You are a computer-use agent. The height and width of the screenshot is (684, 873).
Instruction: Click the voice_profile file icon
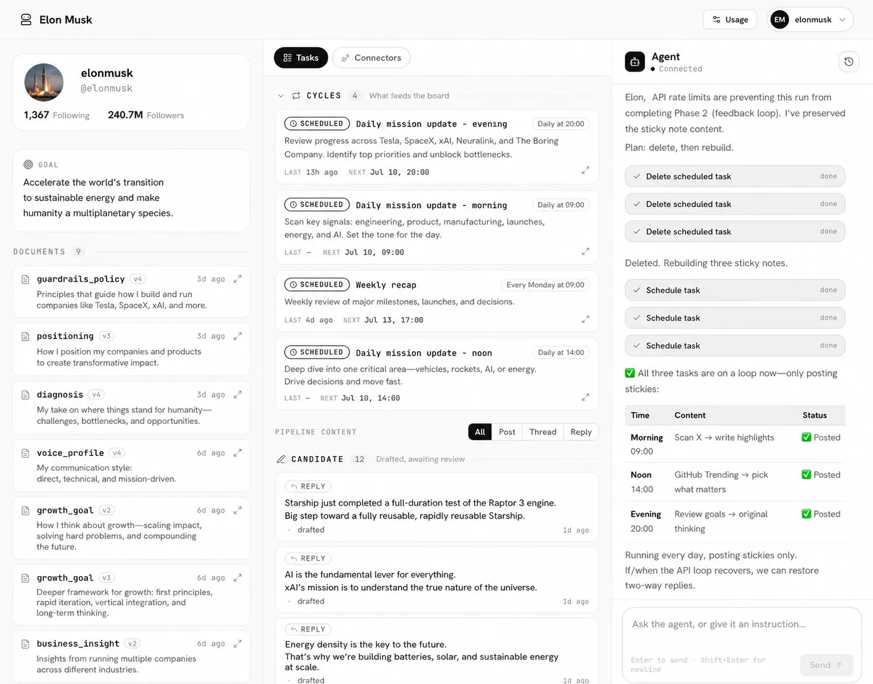(25, 453)
